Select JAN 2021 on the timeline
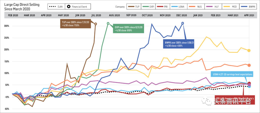 199,15
